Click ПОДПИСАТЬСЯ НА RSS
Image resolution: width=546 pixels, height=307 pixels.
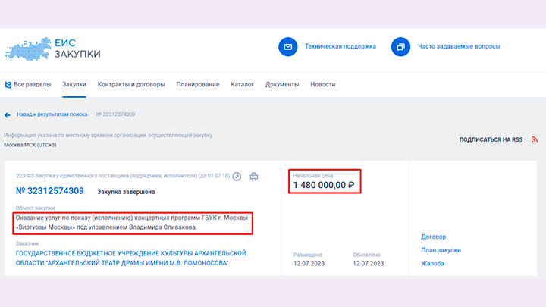coord(491,139)
